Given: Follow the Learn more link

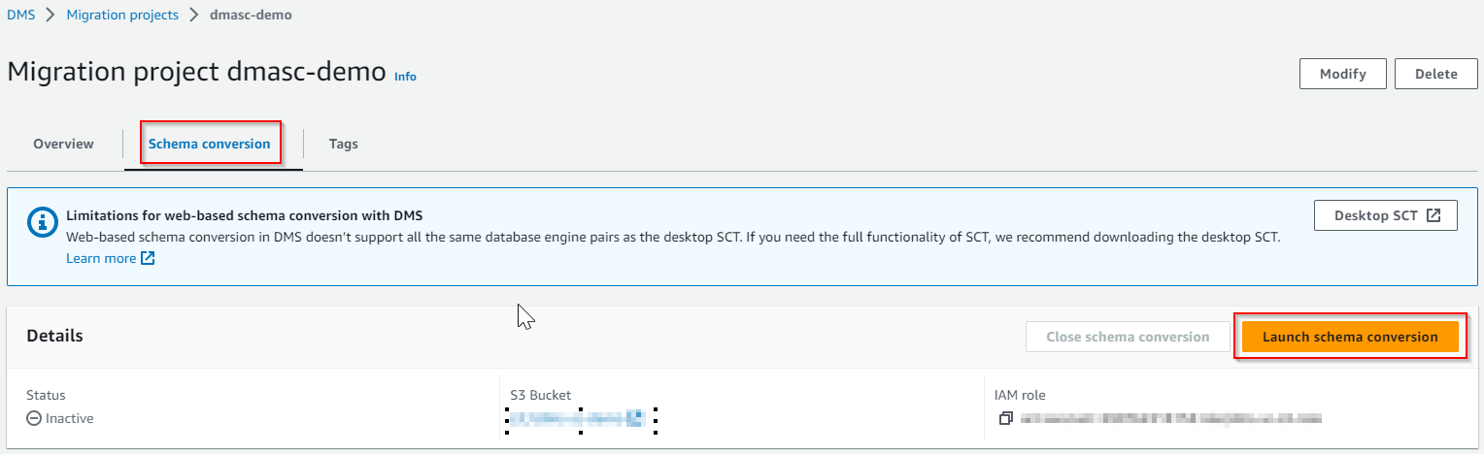Looking at the screenshot, I should pyautogui.click(x=101, y=258).
